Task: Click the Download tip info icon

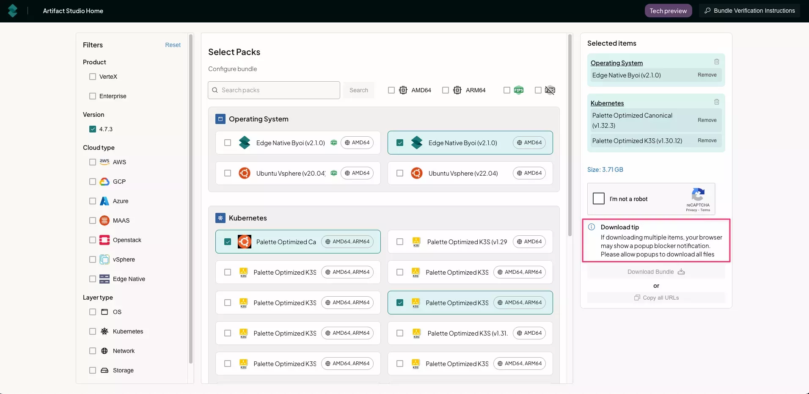Action: tap(592, 227)
